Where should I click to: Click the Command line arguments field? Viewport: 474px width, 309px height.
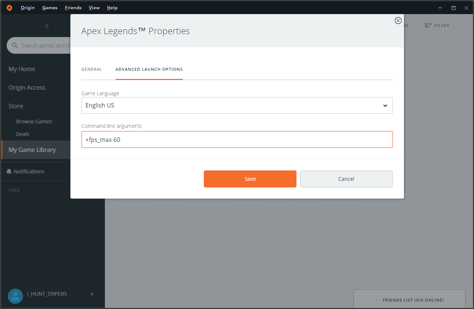[237, 140]
